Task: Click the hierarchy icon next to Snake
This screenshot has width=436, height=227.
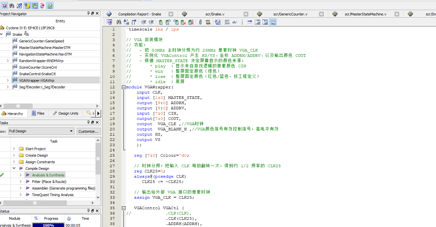Action: click(26, 34)
